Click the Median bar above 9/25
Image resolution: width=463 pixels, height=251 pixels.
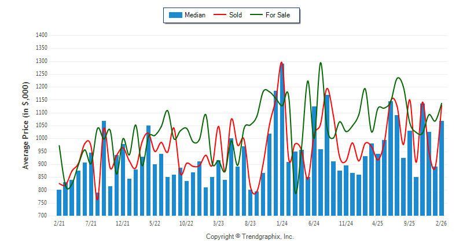coord(410,174)
